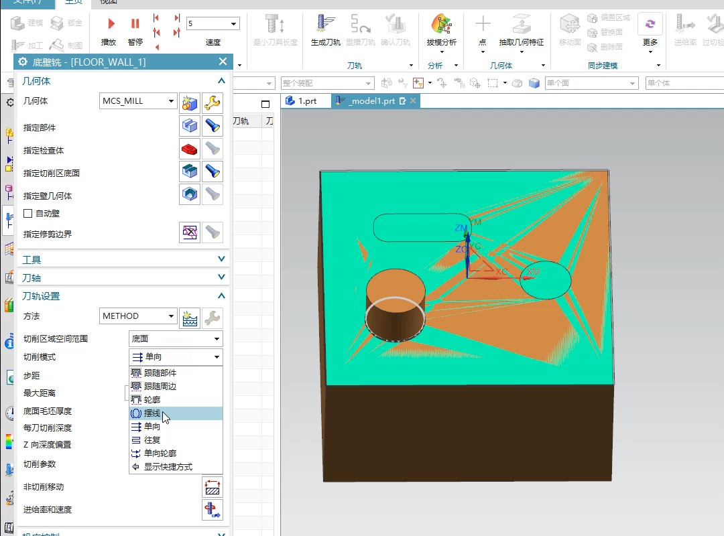
Task: Open the 非切削移动 settings icon
Action: tap(213, 487)
